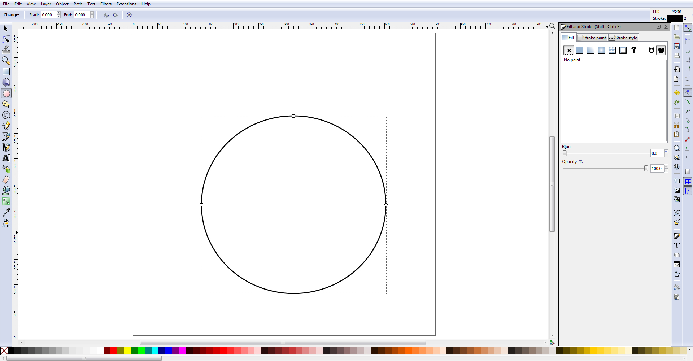Switch arc to open arc shape
Screen dimensions: 693x361
click(115, 15)
